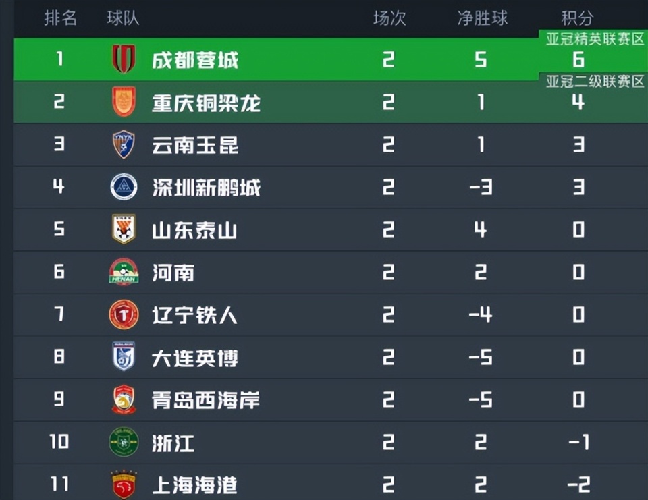Select the team name 成都蓉城
Screen dimensions: 648x500
click(x=195, y=59)
